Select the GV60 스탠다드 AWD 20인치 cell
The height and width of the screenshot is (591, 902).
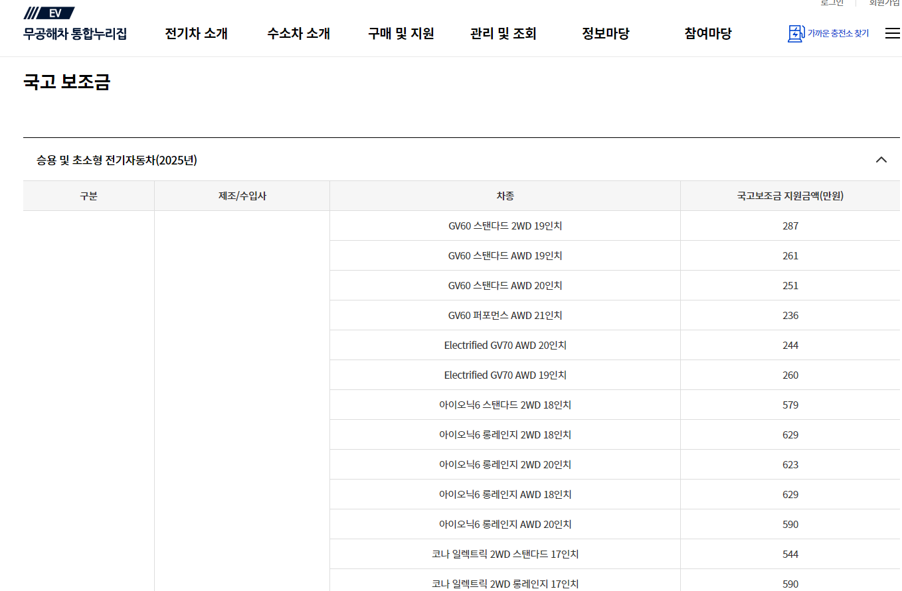(505, 285)
